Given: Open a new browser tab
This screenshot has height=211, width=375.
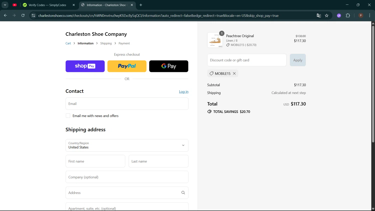Looking at the screenshot, I should coord(141,5).
